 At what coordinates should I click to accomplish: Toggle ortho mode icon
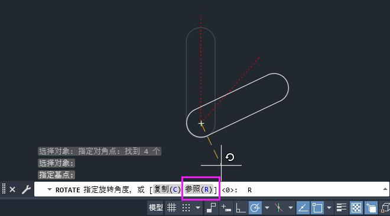coord(240,208)
